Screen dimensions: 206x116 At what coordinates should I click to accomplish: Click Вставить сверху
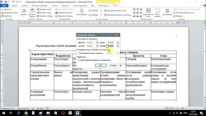click(32, 13)
